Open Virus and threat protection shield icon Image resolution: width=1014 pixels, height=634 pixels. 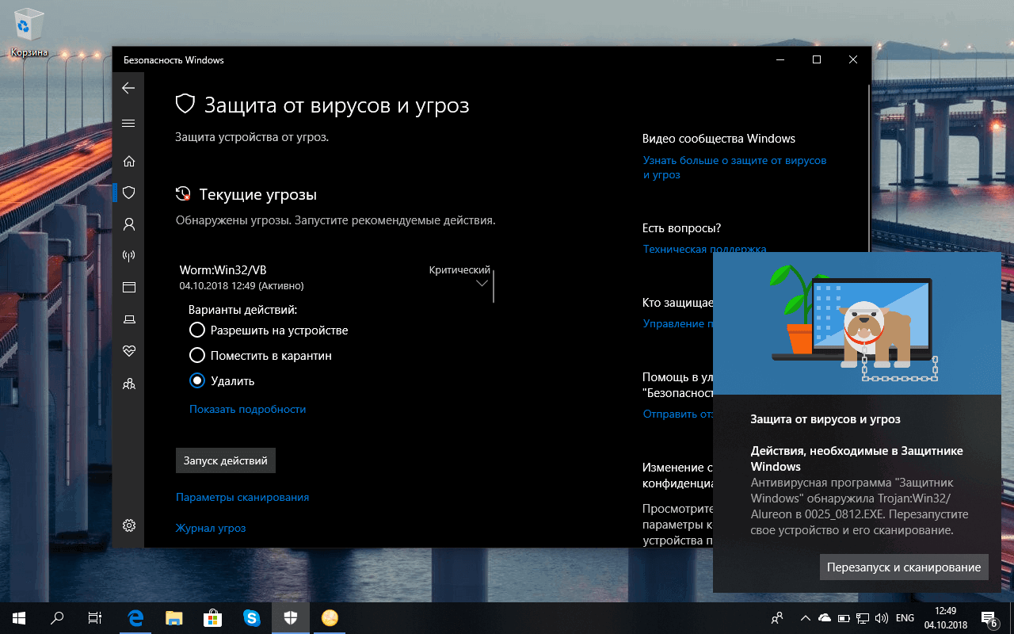tap(128, 192)
